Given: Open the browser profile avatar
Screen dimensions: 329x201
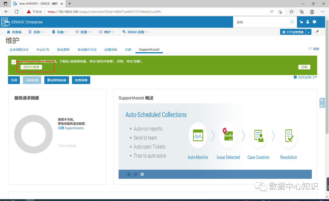Looking at the screenshot, I should pos(312,12).
